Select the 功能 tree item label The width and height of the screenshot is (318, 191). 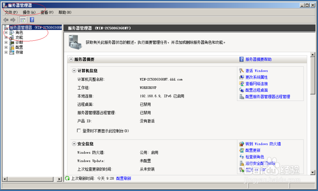pos(19,37)
